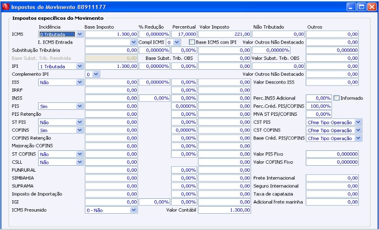Screen dimensions: 379x230
Task: Click the COFINS Retenção base field
Action: (x=111, y=138)
